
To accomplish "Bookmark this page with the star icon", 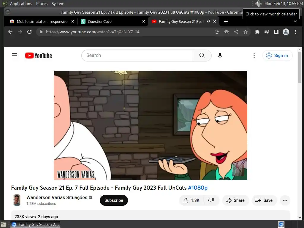I will click(x=246, y=32).
